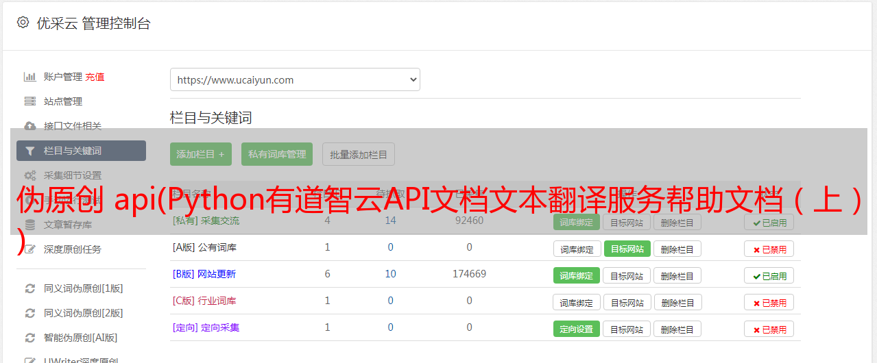Image resolution: width=877 pixels, height=363 pixels.
Task: Click the 174669 count cell
Action: coord(469,274)
